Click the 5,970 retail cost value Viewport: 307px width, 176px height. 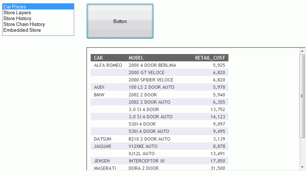coord(219,87)
